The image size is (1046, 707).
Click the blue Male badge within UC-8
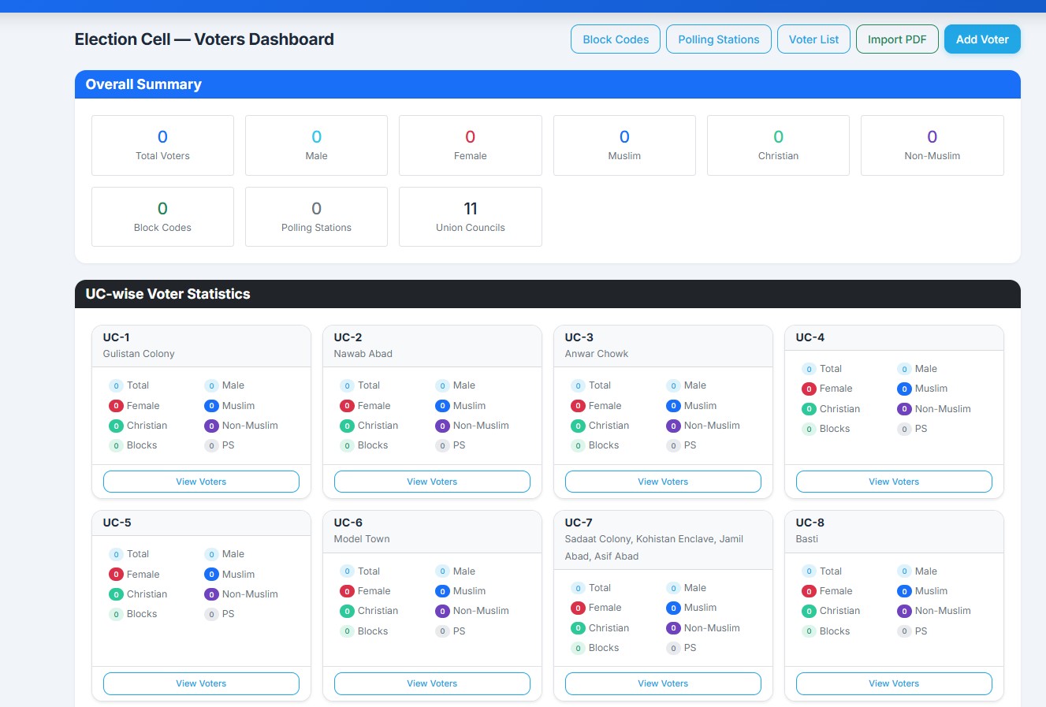tap(904, 571)
